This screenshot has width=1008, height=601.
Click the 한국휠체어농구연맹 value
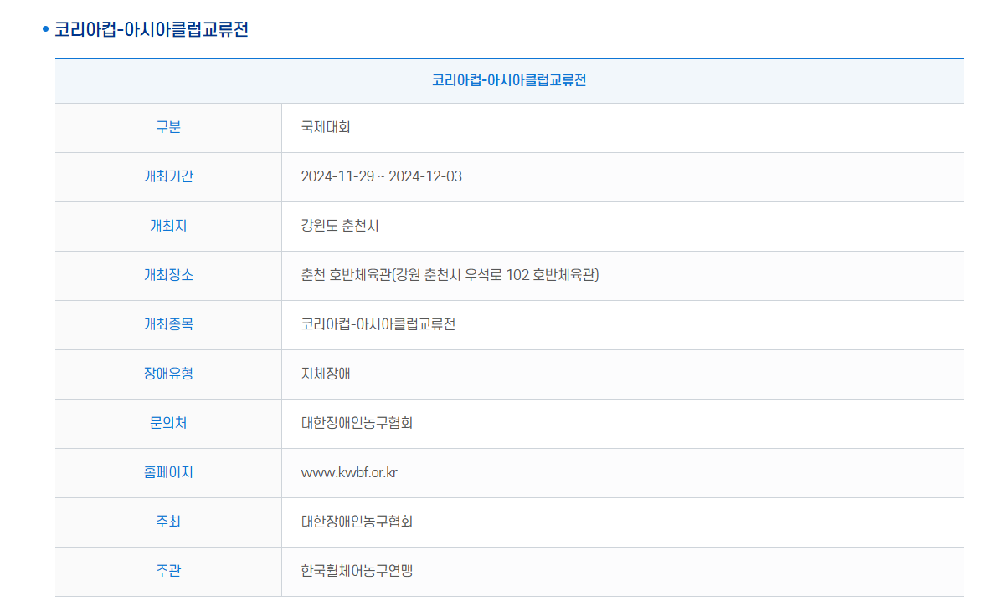click(x=357, y=572)
